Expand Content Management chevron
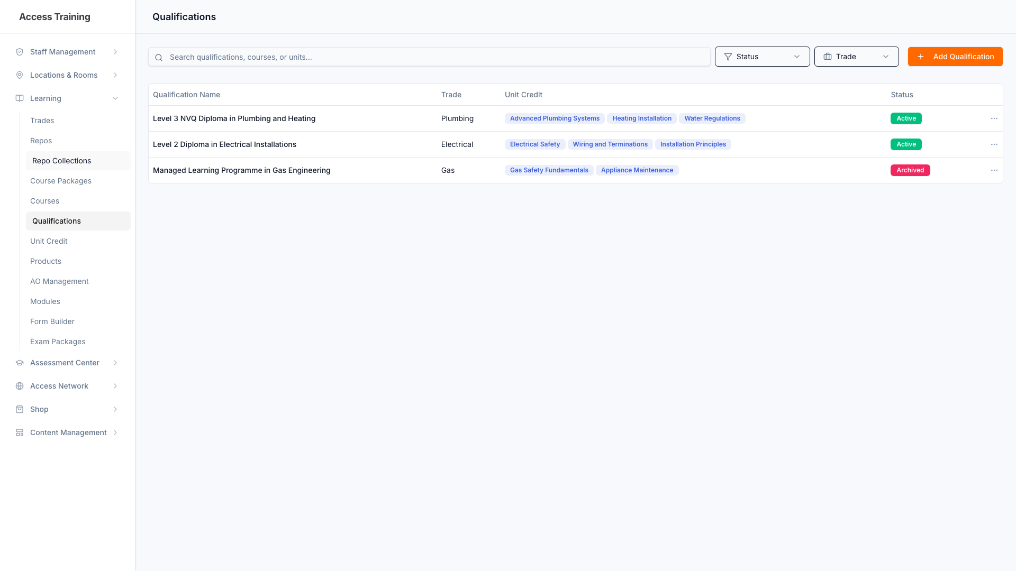 click(115, 432)
